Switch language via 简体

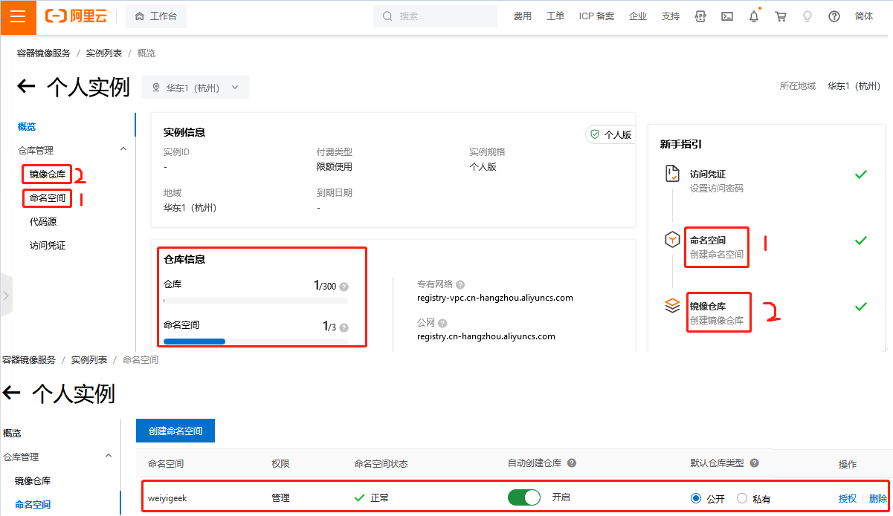[864, 16]
